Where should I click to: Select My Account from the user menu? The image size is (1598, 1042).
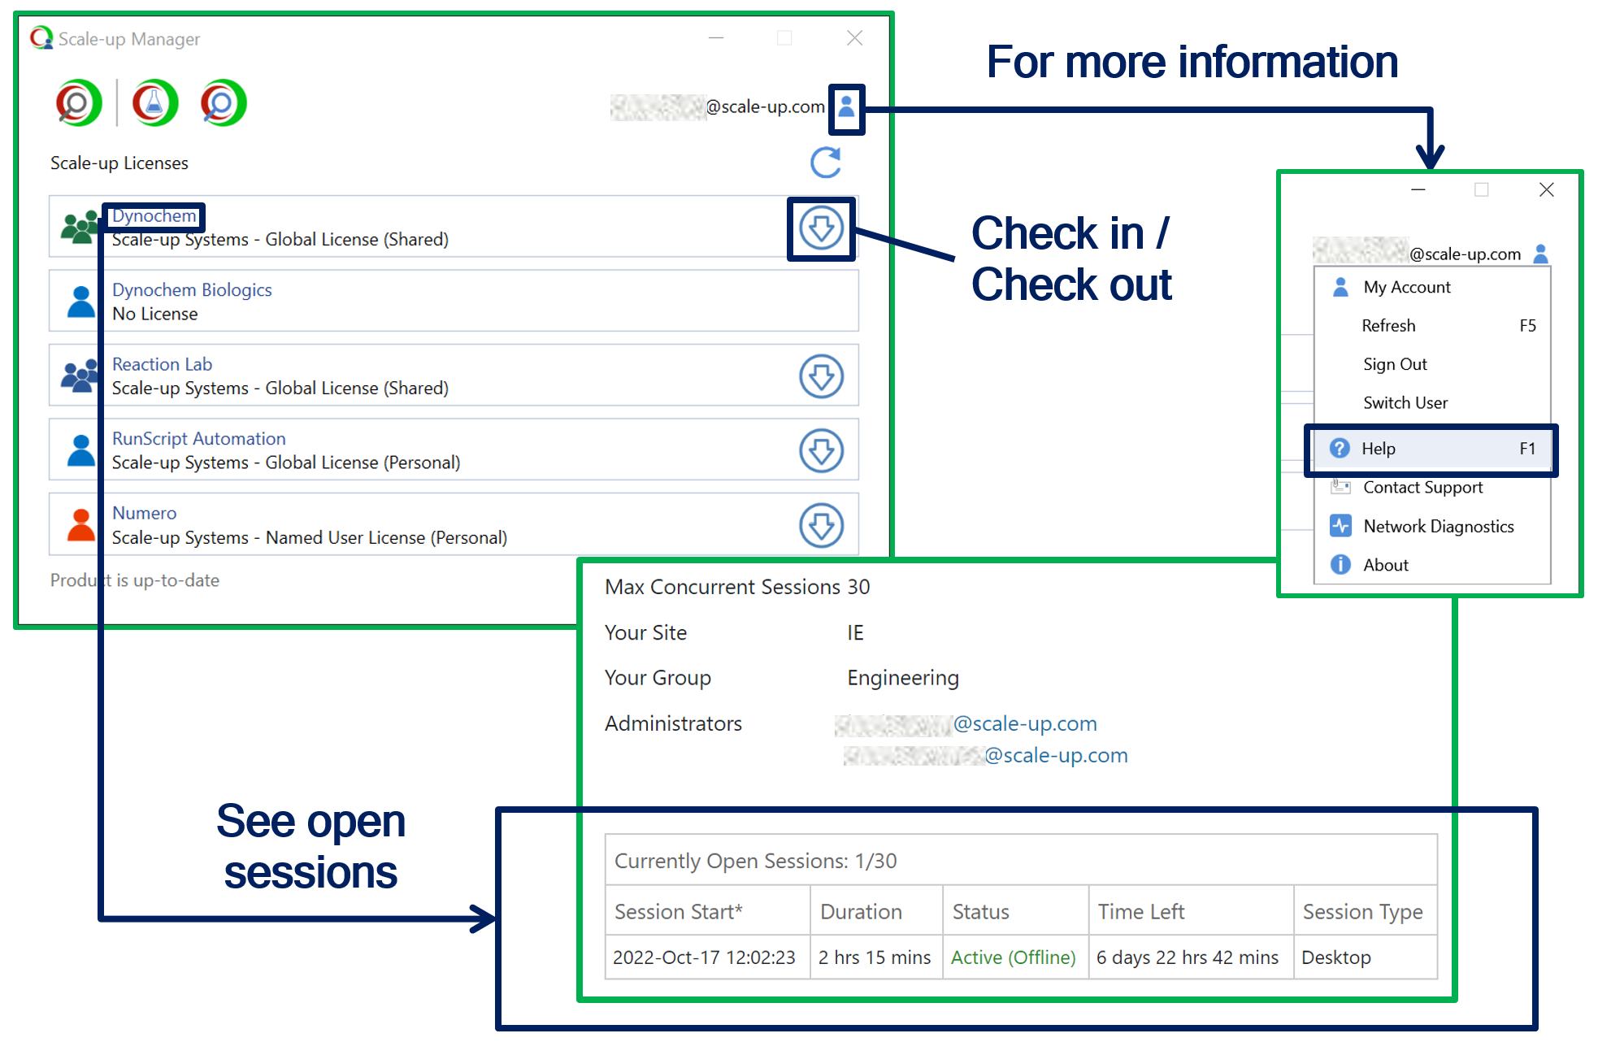[x=1406, y=287]
